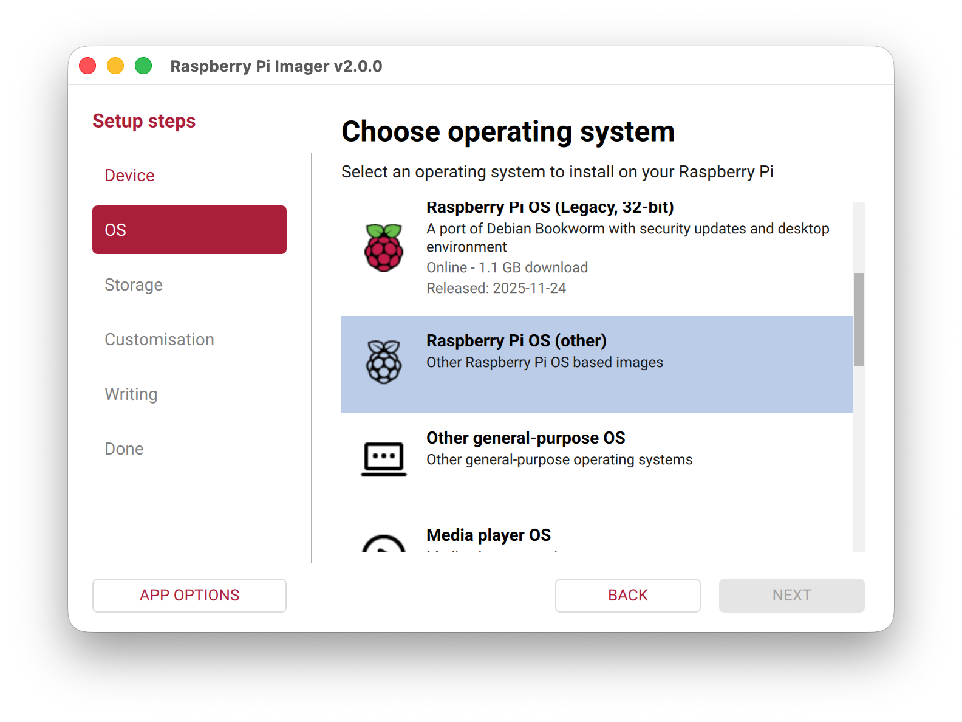
Task: Click the NEXT button
Action: click(791, 595)
